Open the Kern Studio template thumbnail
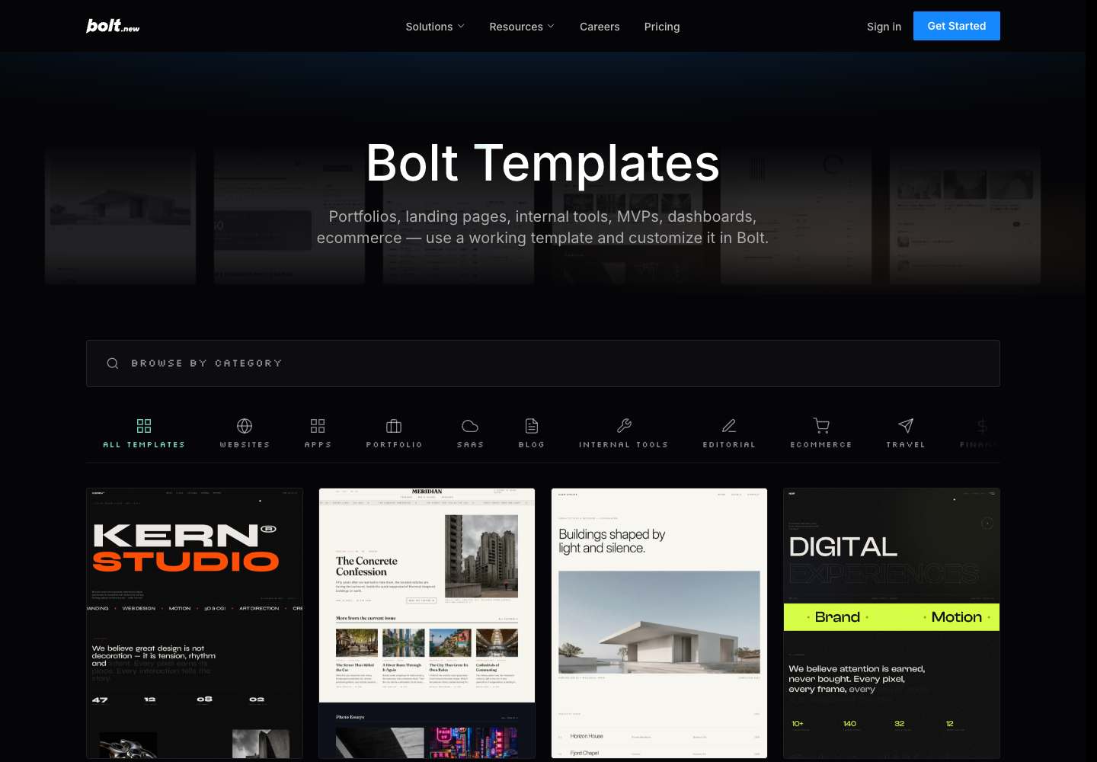The height and width of the screenshot is (762, 1097). pyautogui.click(x=194, y=623)
